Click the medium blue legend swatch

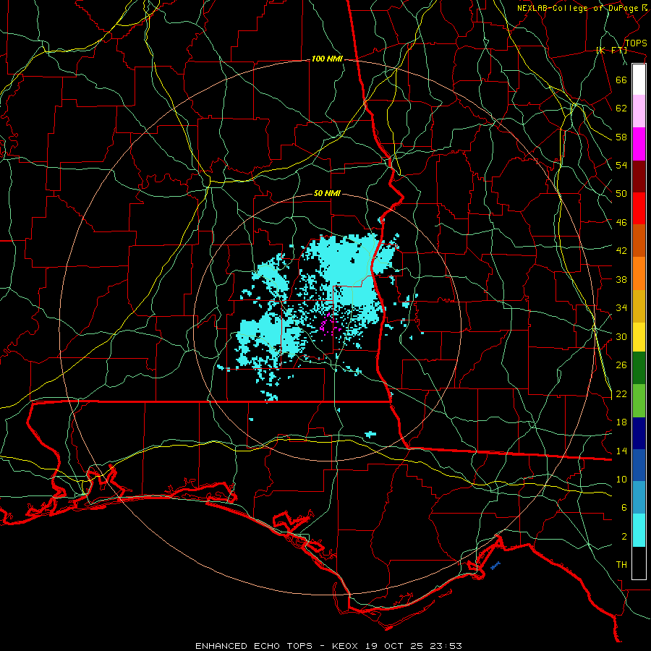639,465
